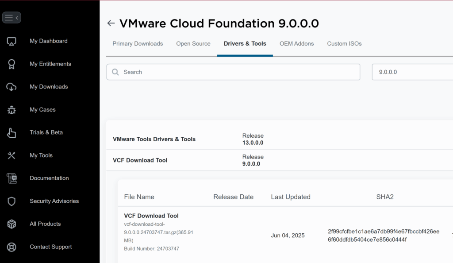The width and height of the screenshot is (453, 263).
Task: Click the Build Number: 24703747 text
Action: [151, 248]
